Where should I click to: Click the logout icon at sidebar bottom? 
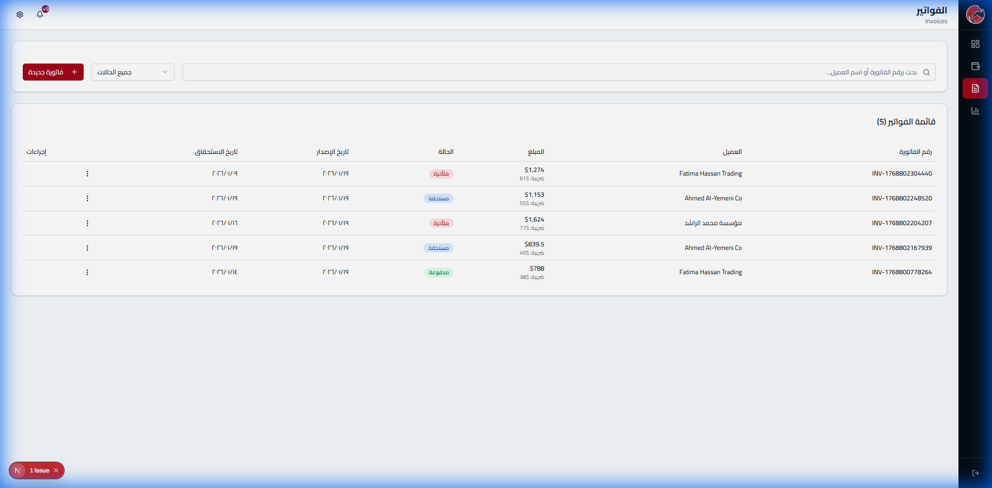(x=975, y=473)
